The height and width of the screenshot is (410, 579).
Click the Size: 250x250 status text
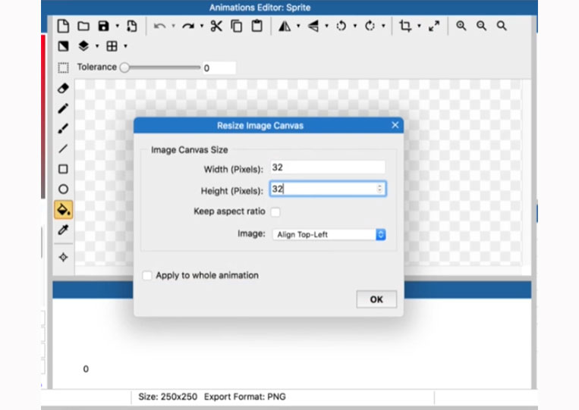(x=168, y=396)
